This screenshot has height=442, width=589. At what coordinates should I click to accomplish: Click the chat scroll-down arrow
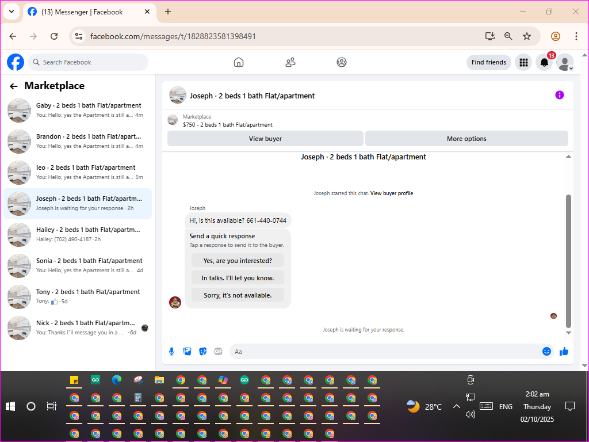pyautogui.click(x=568, y=333)
